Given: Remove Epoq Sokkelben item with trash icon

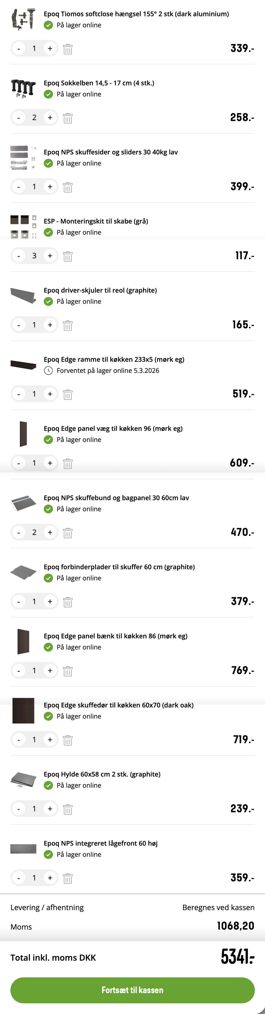Looking at the screenshot, I should (68, 118).
